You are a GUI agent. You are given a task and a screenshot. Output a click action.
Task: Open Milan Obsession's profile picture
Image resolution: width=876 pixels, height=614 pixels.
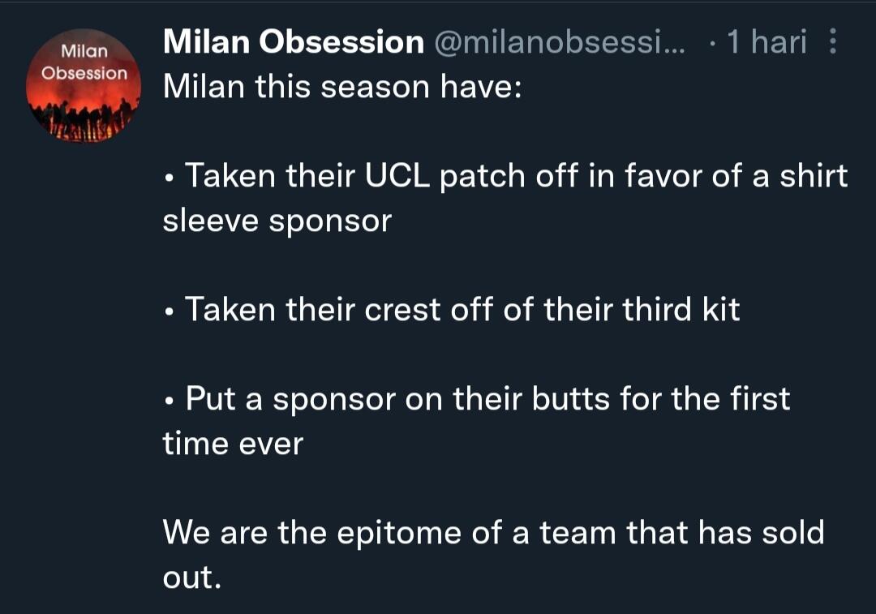tap(84, 86)
